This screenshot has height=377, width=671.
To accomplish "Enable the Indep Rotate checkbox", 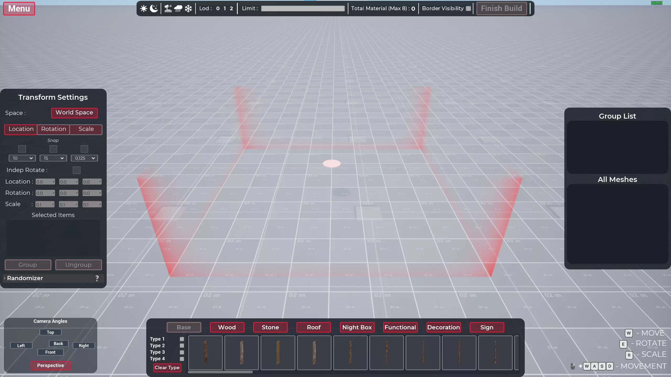I will 77,170.
